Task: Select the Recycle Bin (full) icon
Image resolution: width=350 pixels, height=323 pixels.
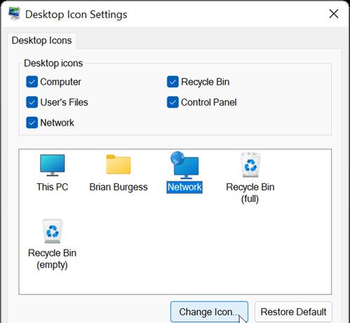Action: (250, 165)
